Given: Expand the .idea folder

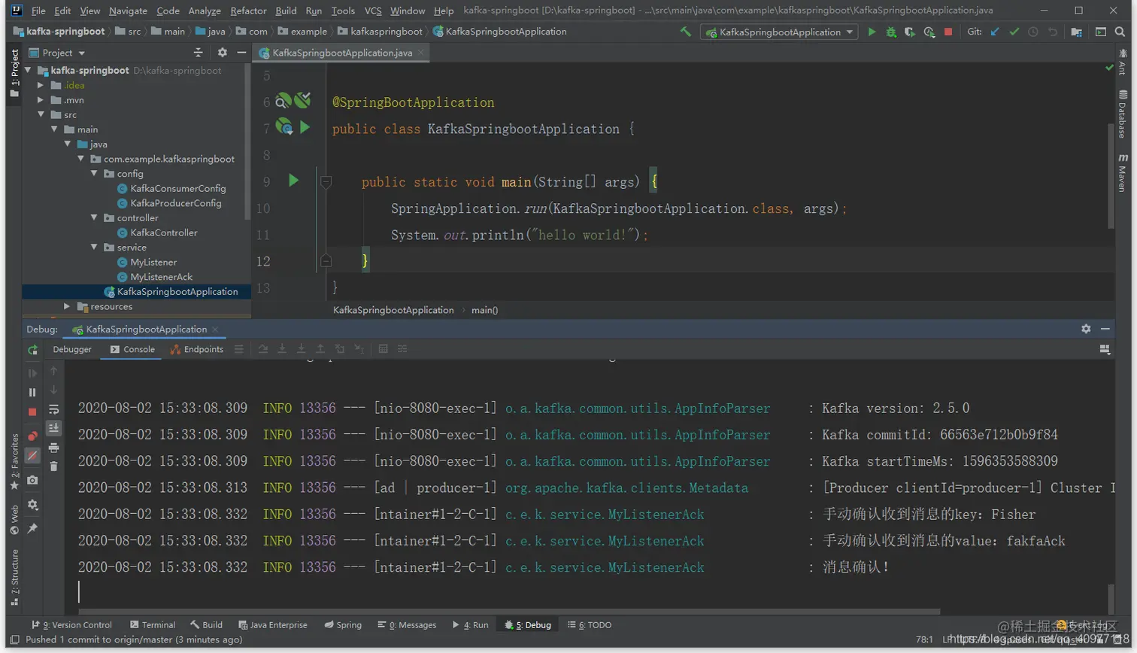Looking at the screenshot, I should (41, 85).
